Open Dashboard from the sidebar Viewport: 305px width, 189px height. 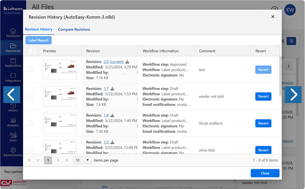[x=13, y=33]
